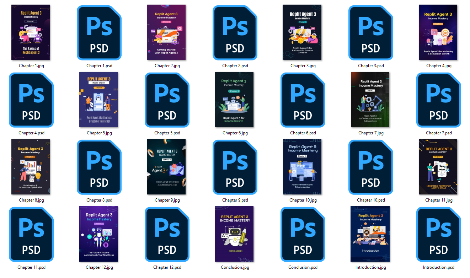This screenshot has width=470, height=278.
Task: Click the Chapter 9.jpg cover thumbnail
Action: click(166, 167)
